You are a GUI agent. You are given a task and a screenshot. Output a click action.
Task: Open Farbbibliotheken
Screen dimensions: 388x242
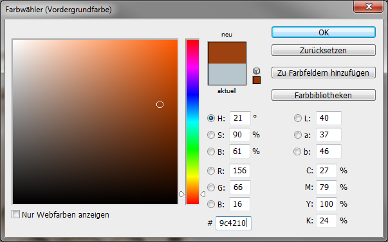tap(324, 95)
